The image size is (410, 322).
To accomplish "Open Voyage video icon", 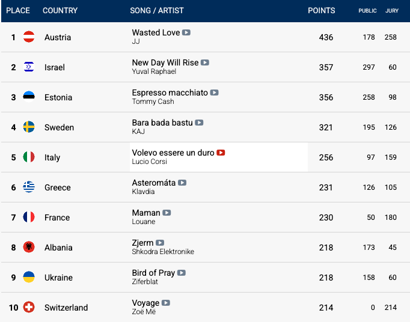I will (166, 303).
